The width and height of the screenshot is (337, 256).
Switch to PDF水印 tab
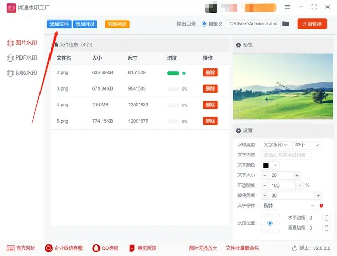[22, 58]
